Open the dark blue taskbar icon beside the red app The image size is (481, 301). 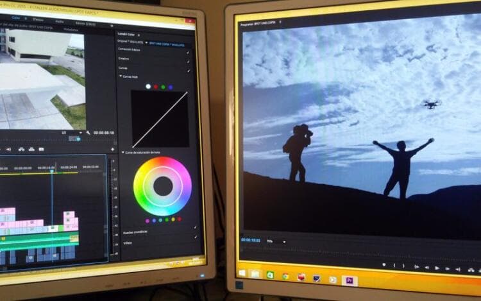click(x=317, y=279)
